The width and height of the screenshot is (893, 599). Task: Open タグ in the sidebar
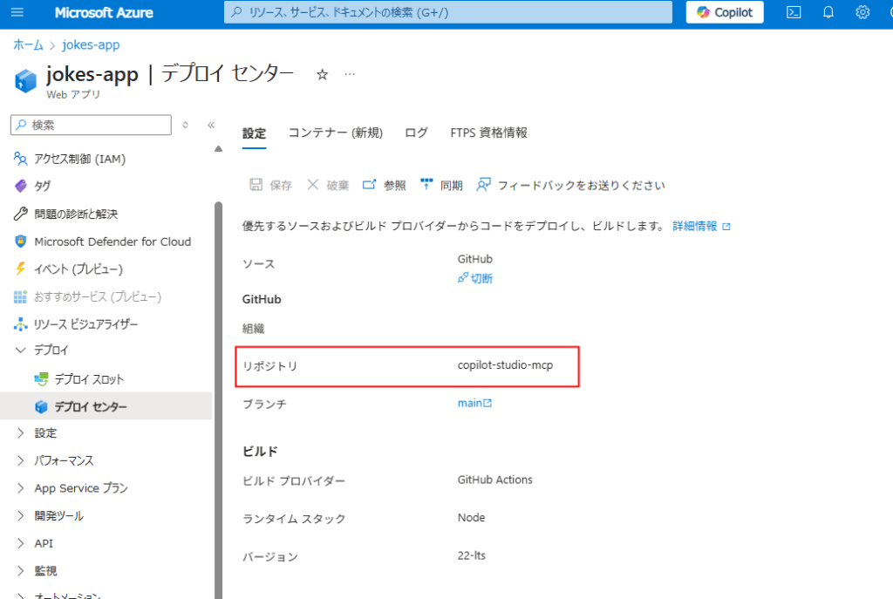(x=32, y=186)
